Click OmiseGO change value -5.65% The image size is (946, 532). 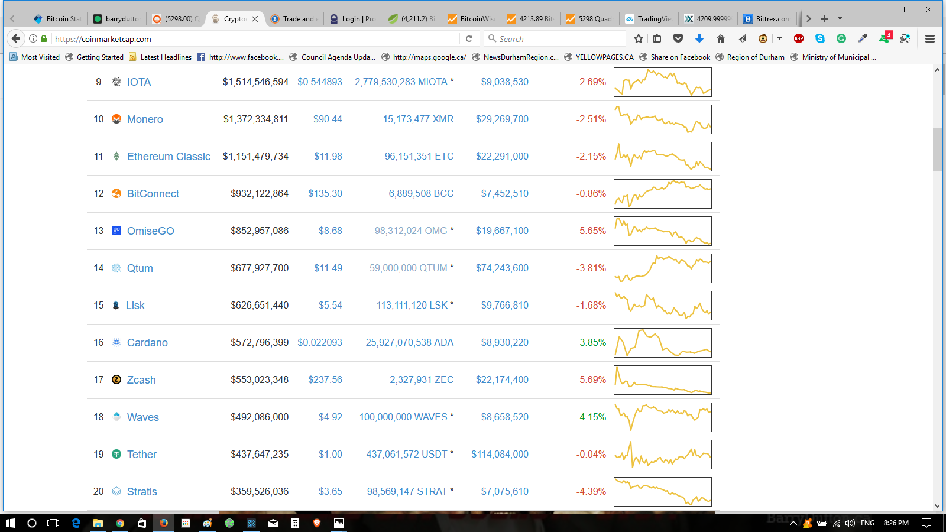click(591, 231)
